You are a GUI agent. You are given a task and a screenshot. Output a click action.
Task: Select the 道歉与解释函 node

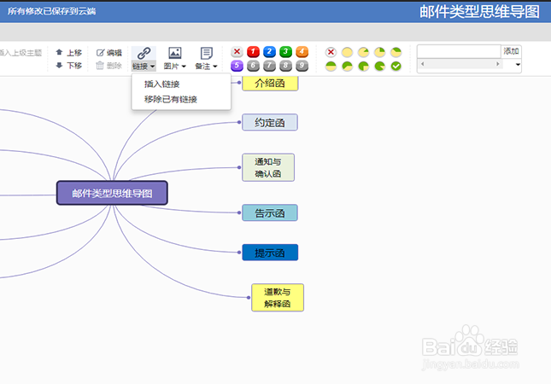278,298
